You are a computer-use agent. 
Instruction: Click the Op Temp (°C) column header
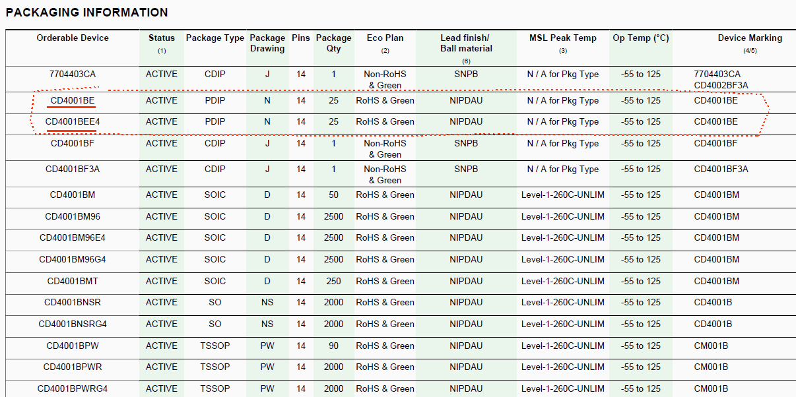[641, 38]
